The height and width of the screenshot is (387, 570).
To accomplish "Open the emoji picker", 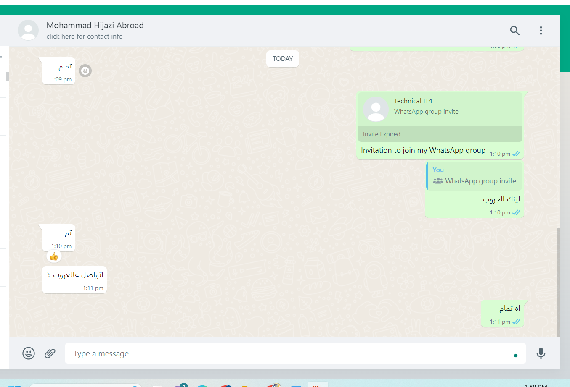I will 29,353.
